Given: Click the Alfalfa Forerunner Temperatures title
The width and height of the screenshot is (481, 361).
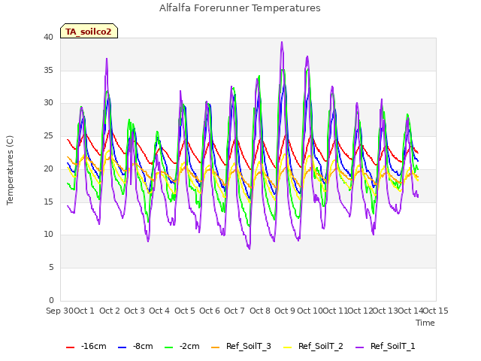Looking at the screenshot, I should (x=240, y=8).
